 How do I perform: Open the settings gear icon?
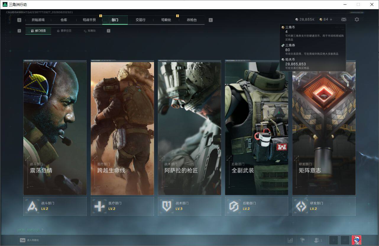[x=357, y=20]
